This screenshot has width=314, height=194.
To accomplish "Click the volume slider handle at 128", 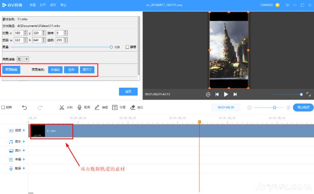I will click(111, 47).
